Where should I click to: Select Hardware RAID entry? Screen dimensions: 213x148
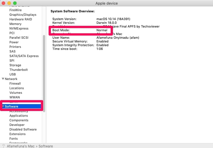click(21, 19)
